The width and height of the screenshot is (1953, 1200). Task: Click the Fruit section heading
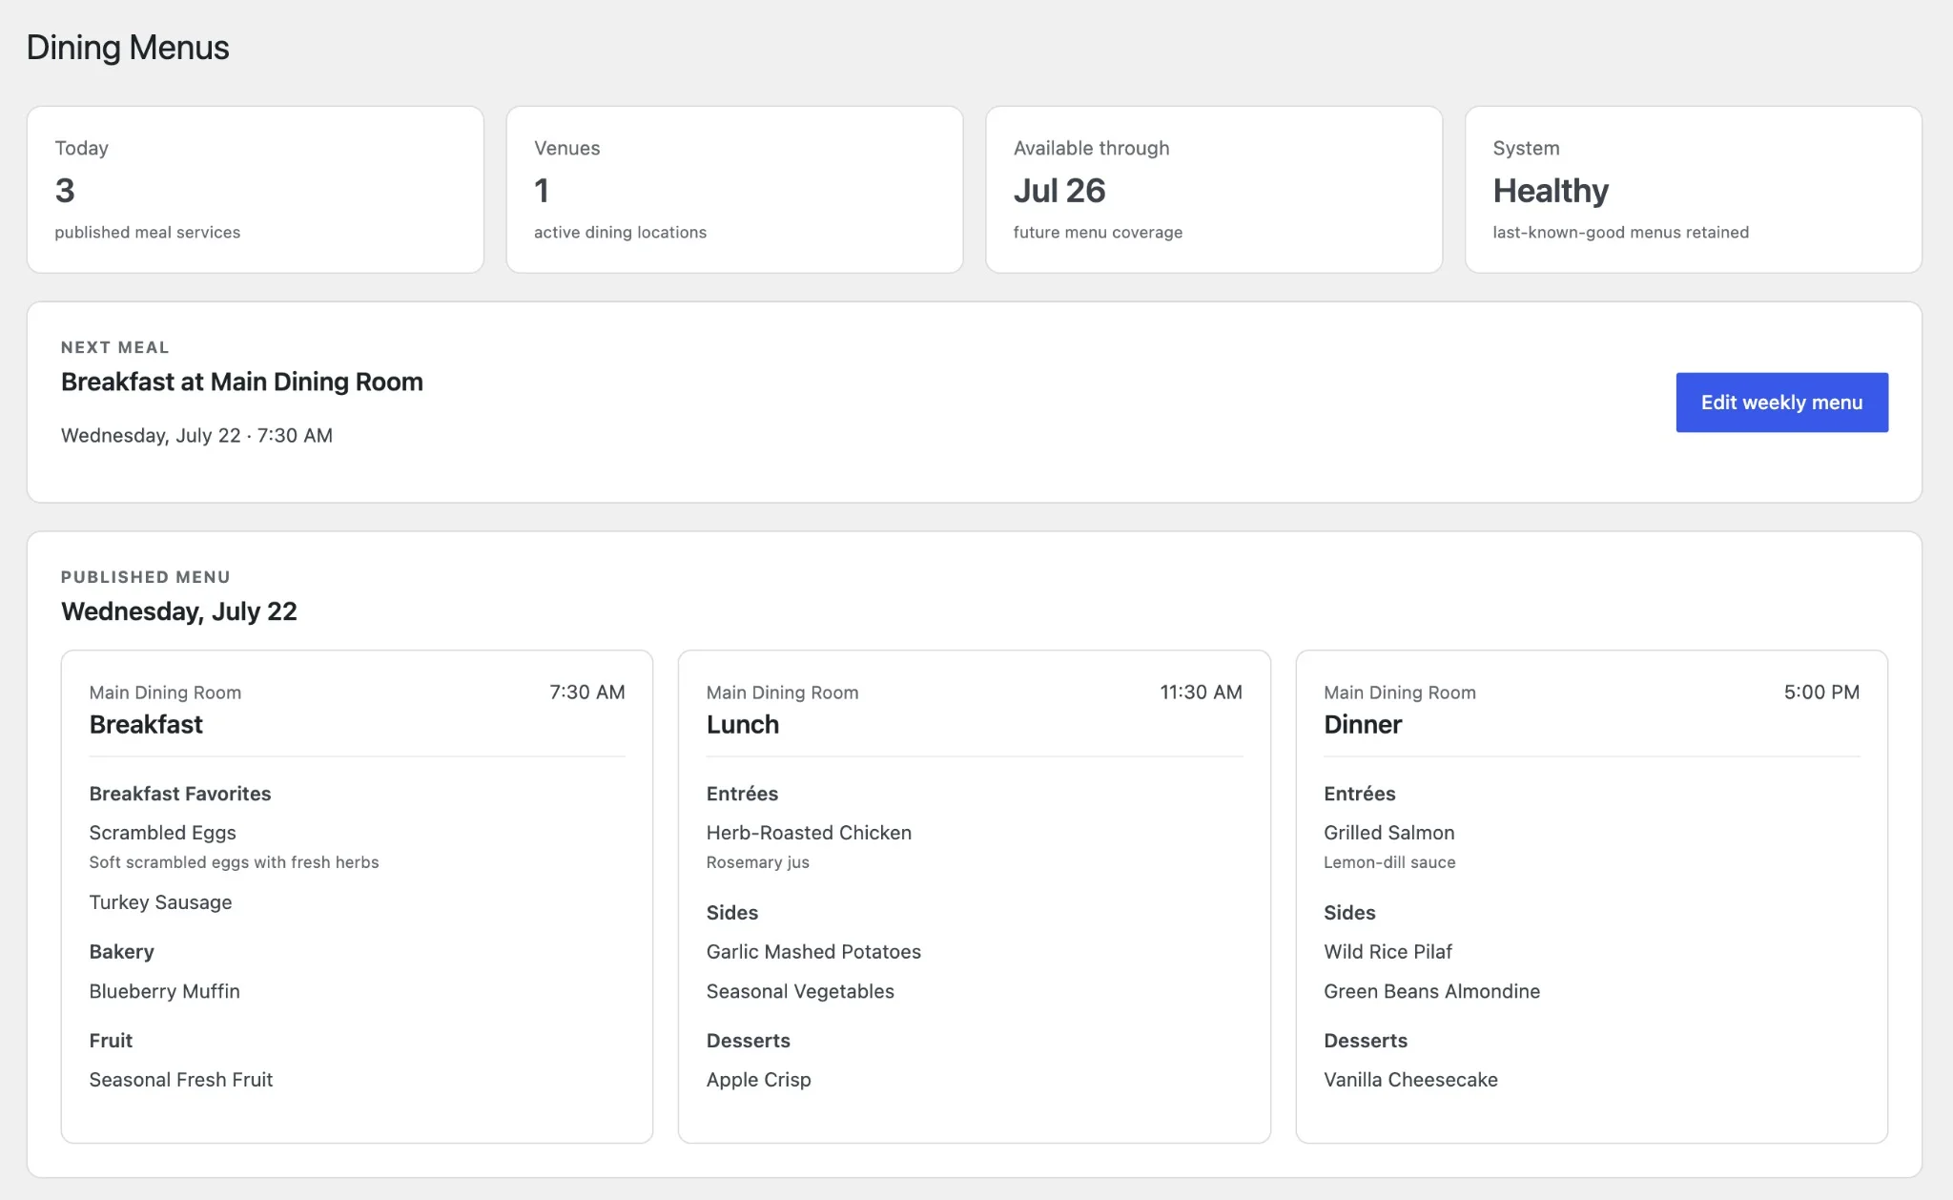[112, 1041]
